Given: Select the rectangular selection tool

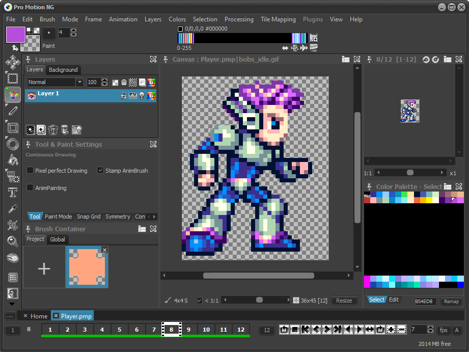Looking at the screenshot, I should pos(13,78).
